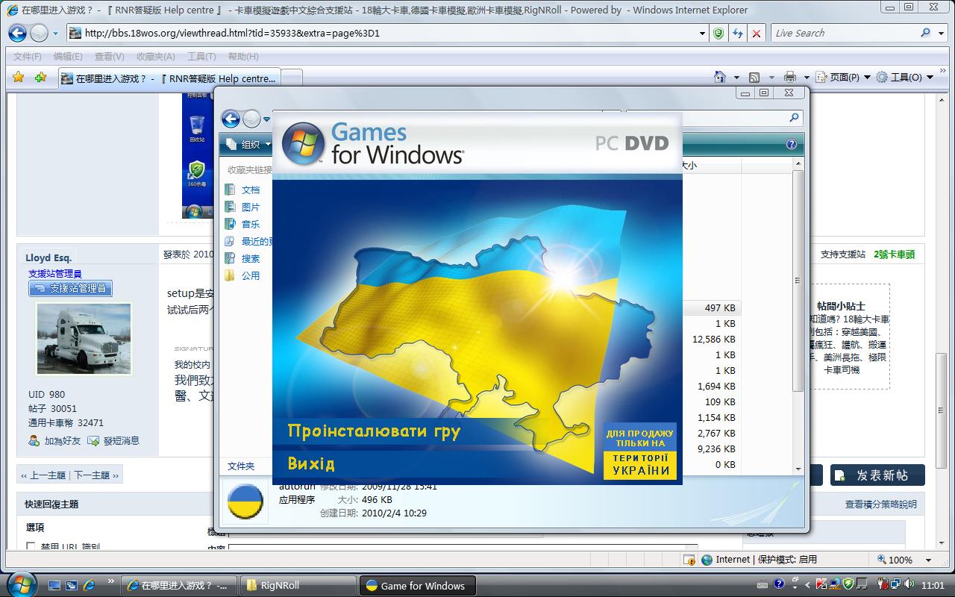Click the 发表新帖 button

tap(877, 475)
